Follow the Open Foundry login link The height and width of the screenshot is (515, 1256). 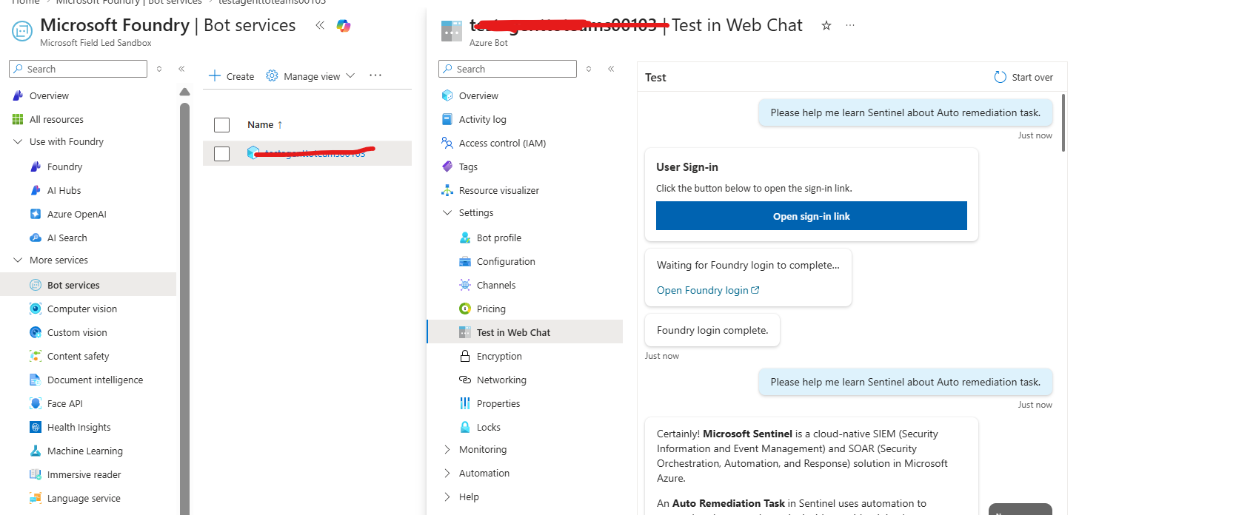tap(708, 290)
